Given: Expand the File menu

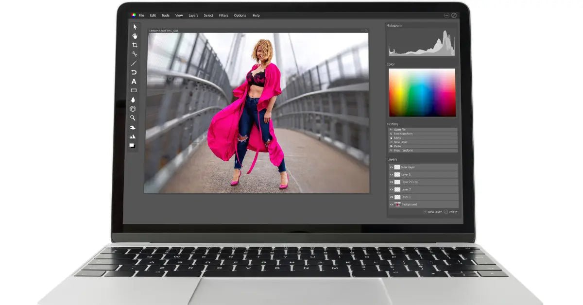Looking at the screenshot, I should (x=141, y=16).
